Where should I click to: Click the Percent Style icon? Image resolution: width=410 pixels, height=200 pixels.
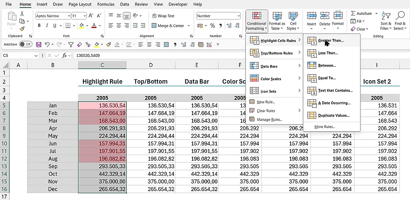[x=213, y=26]
